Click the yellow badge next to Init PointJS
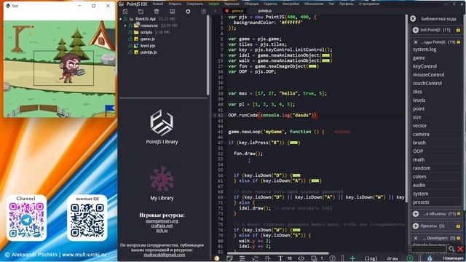The height and width of the screenshot is (262, 466). (x=458, y=30)
